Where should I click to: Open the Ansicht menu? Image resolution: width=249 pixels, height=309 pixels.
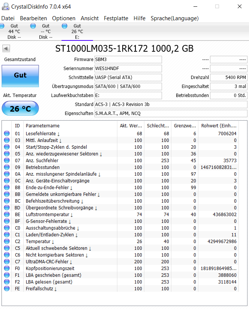click(x=90, y=18)
